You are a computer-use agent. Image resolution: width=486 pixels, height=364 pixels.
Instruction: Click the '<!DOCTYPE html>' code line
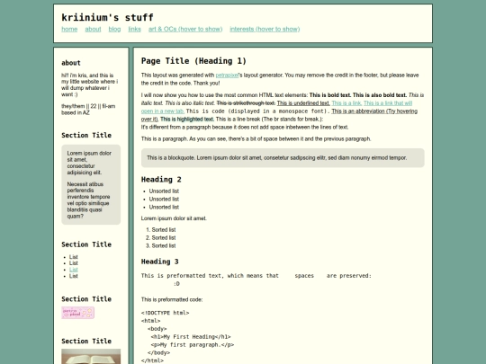coord(166,313)
